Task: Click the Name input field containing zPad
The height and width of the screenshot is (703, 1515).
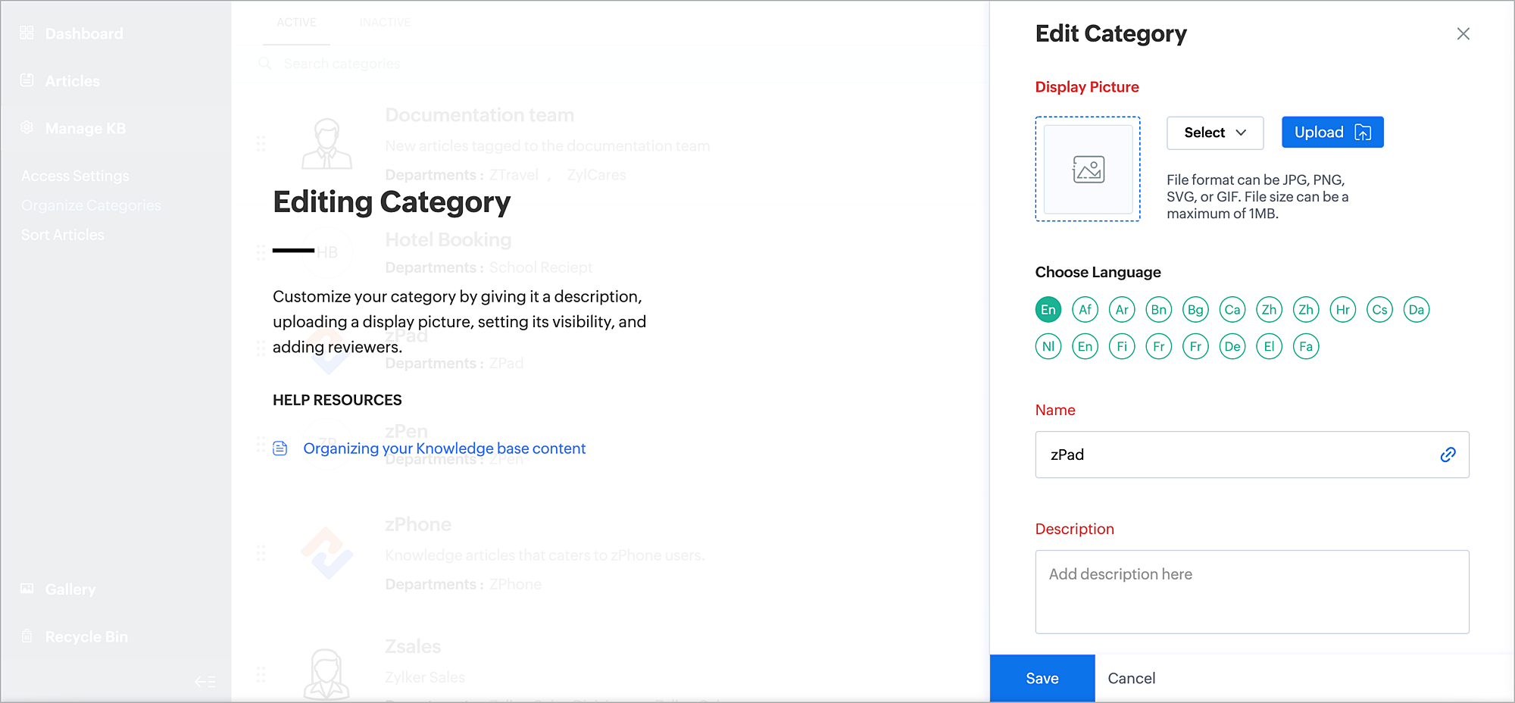Action: pos(1252,455)
